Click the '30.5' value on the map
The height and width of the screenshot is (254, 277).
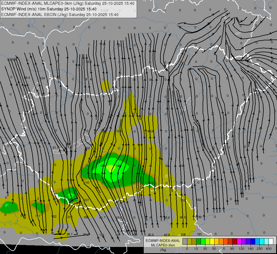click(151, 235)
